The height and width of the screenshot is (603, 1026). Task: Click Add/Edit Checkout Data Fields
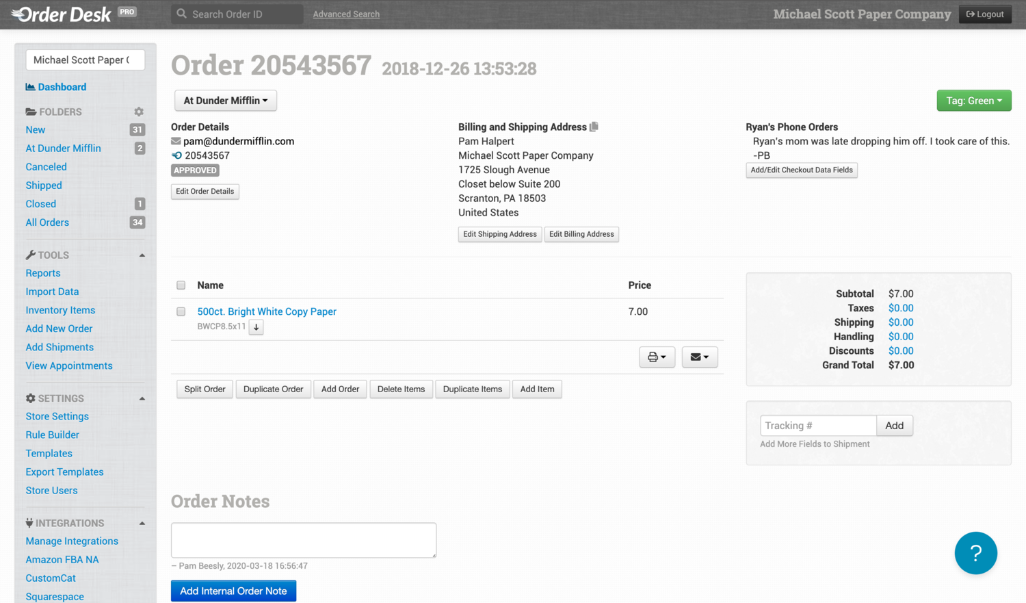click(x=802, y=170)
